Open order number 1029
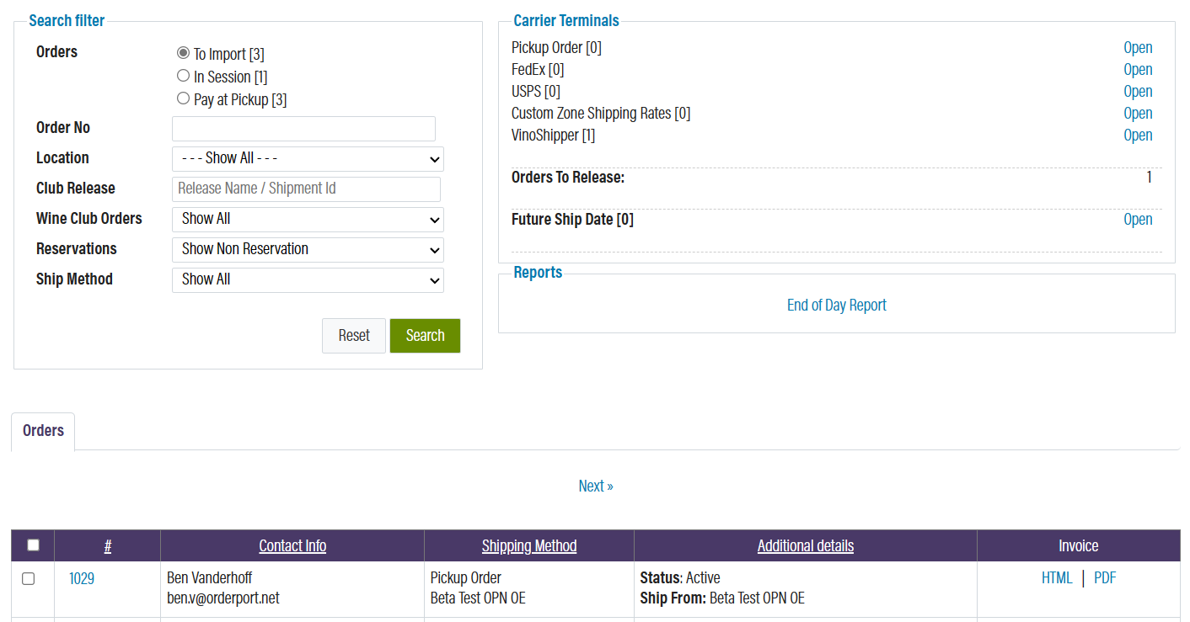The width and height of the screenshot is (1190, 622). pos(81,578)
